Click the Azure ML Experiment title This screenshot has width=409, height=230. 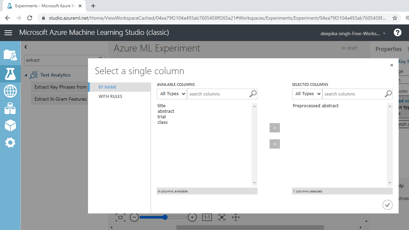tap(157, 48)
